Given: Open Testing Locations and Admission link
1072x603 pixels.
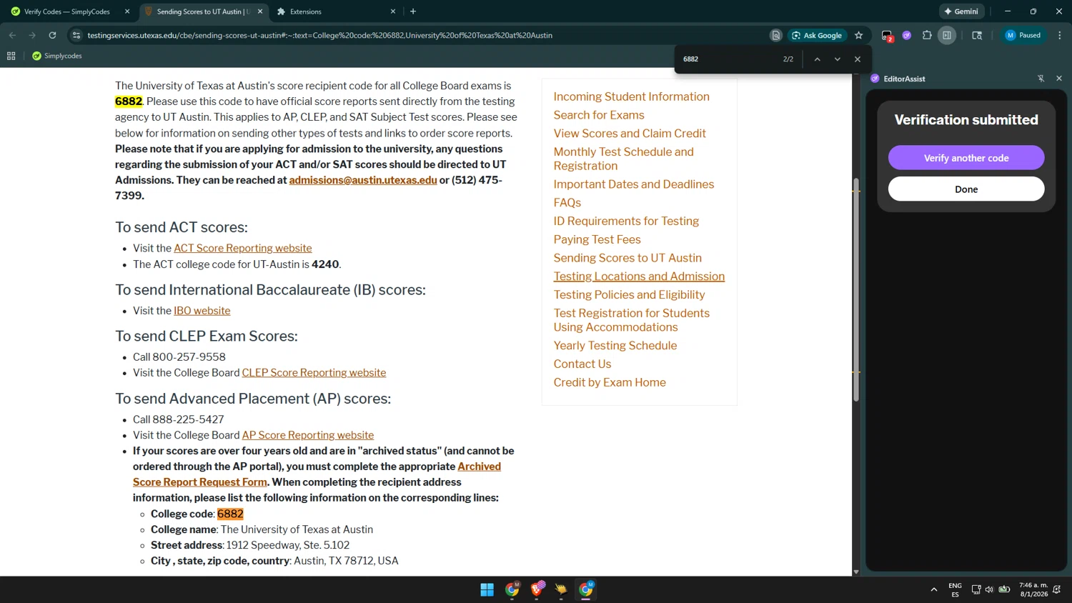Looking at the screenshot, I should pyautogui.click(x=639, y=276).
